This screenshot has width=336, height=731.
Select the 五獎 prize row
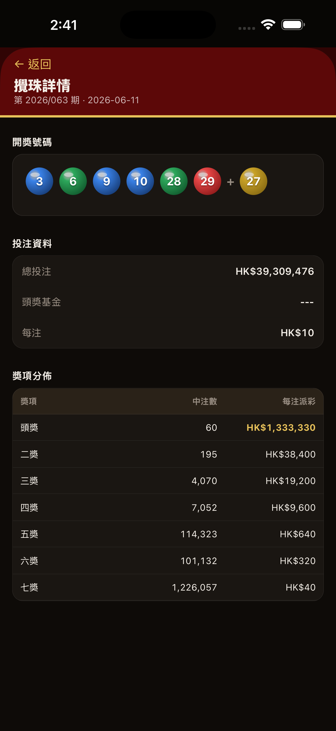pyautogui.click(x=168, y=534)
